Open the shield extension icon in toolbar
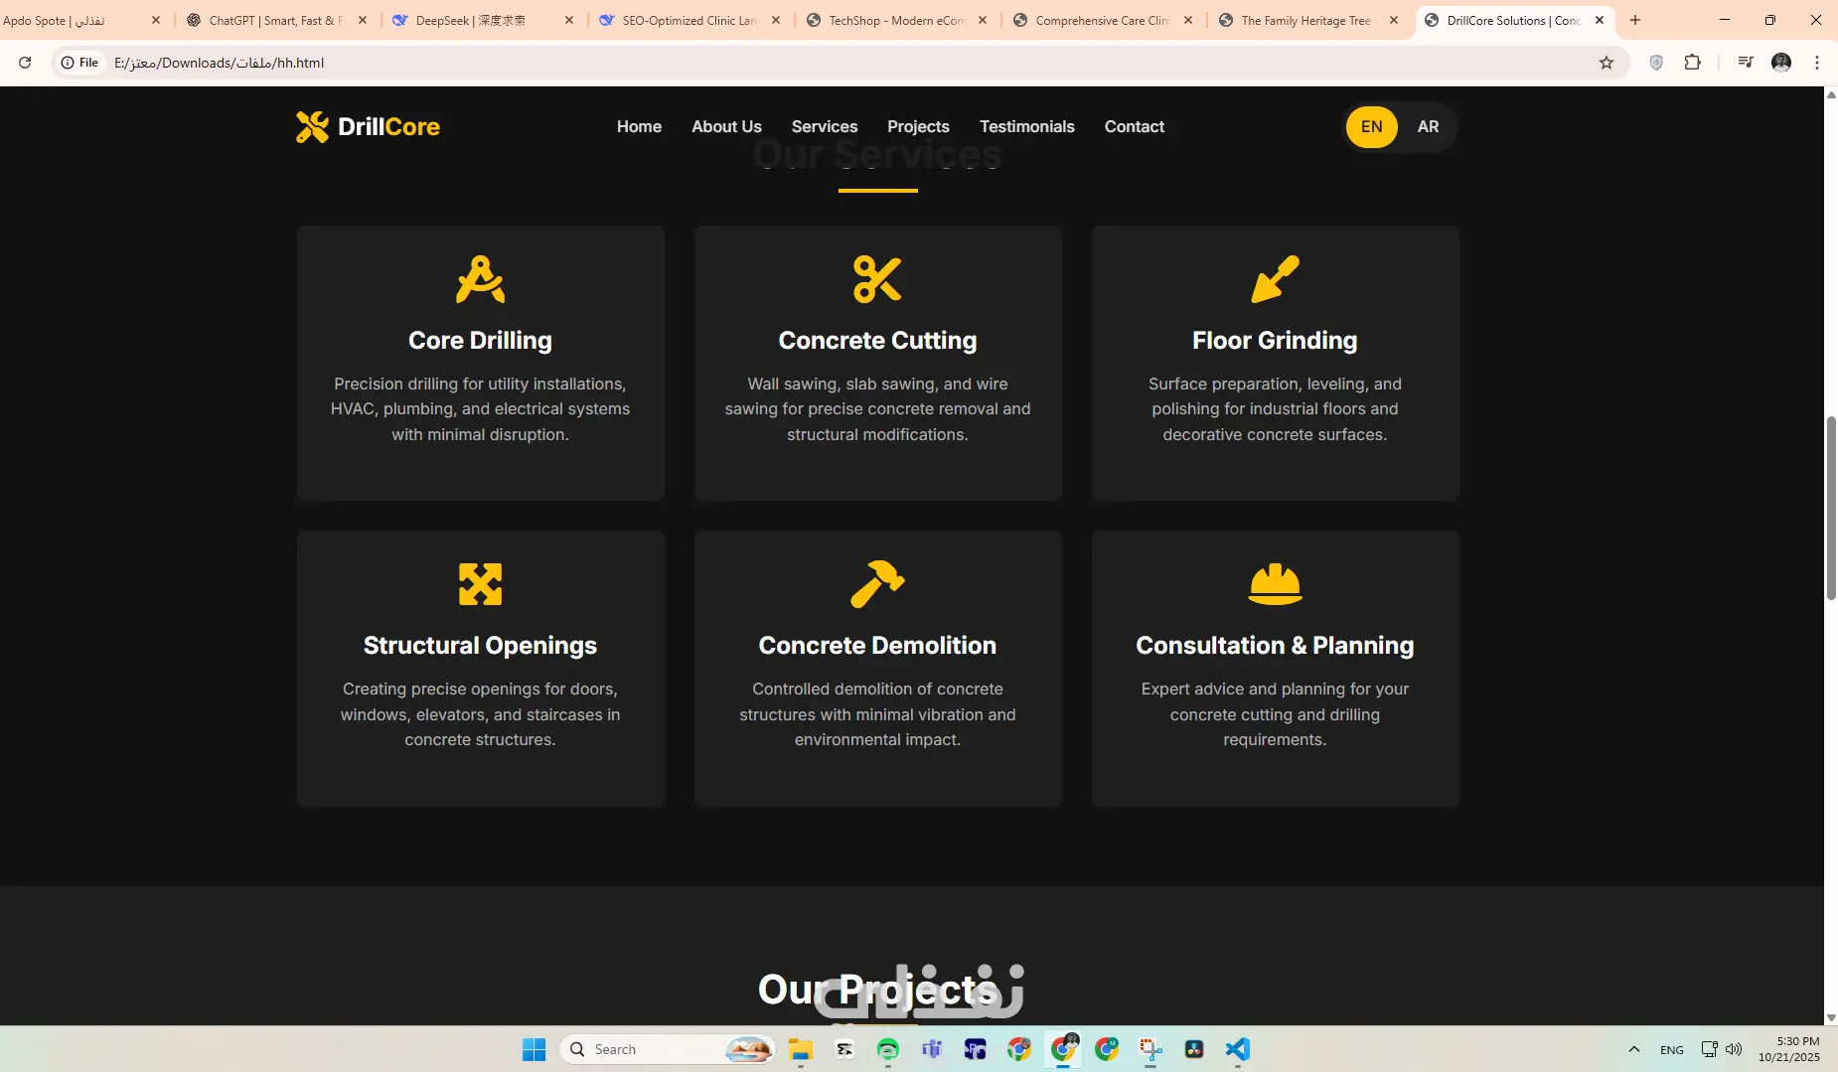Image resolution: width=1838 pixels, height=1072 pixels. point(1656,63)
